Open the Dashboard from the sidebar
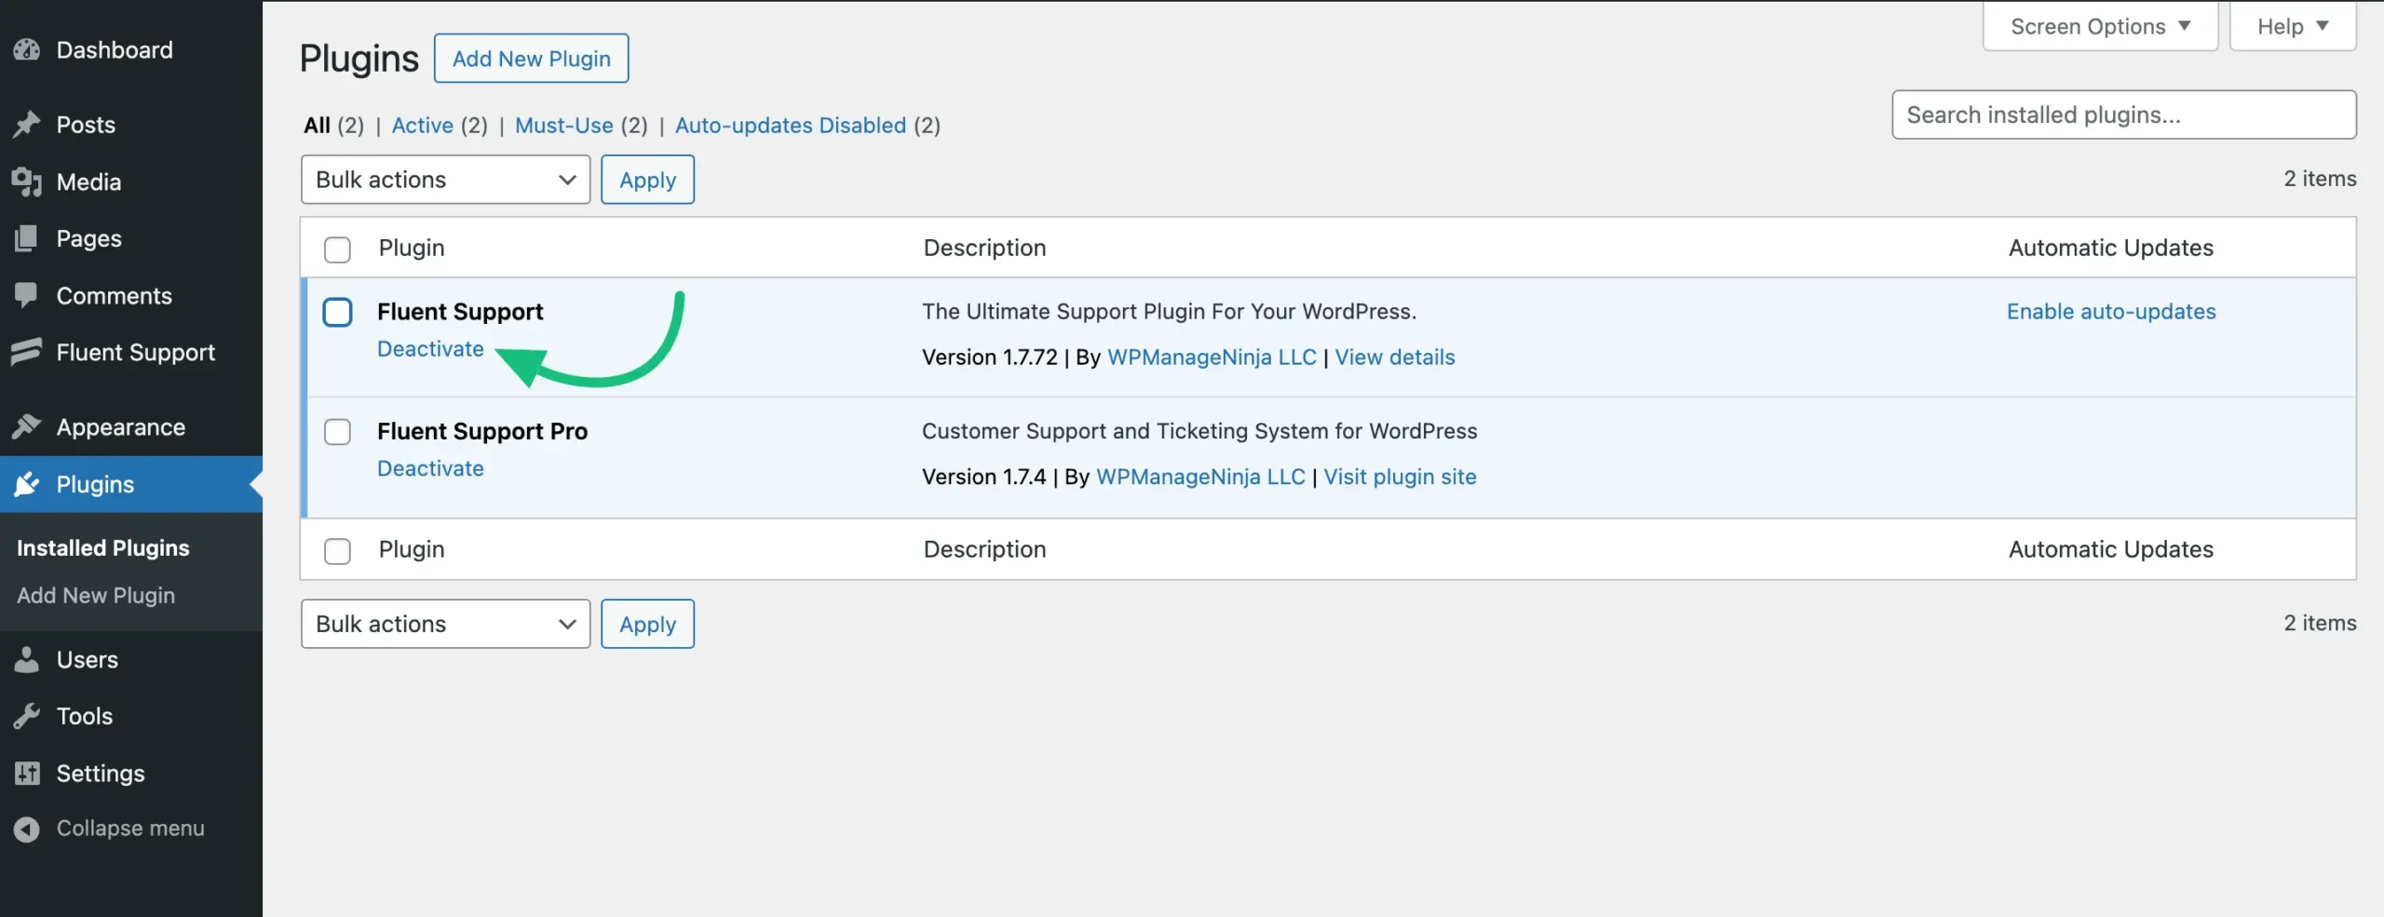 27,49
